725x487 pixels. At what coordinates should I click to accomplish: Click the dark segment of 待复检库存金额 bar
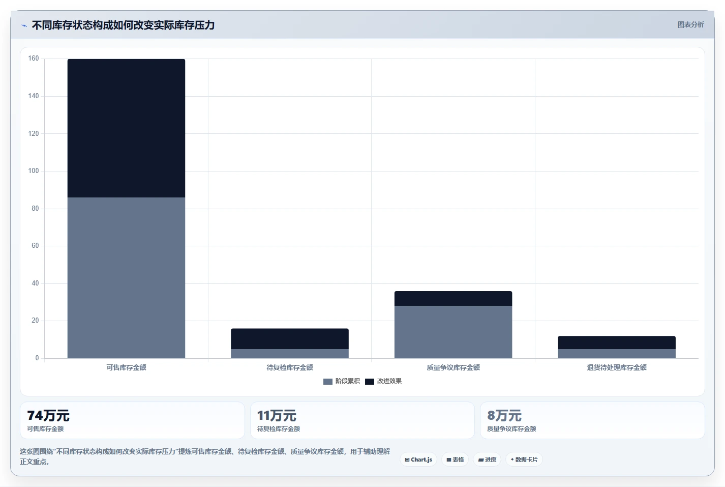(x=290, y=339)
